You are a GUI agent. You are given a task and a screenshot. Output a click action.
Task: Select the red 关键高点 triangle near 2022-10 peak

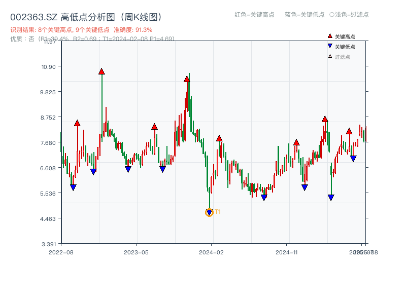pos(77,122)
